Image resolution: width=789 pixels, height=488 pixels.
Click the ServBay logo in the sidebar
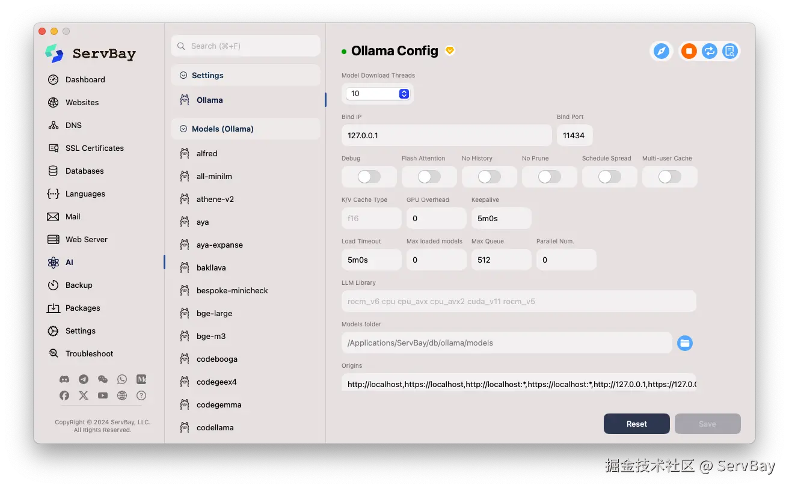pyautogui.click(x=90, y=53)
